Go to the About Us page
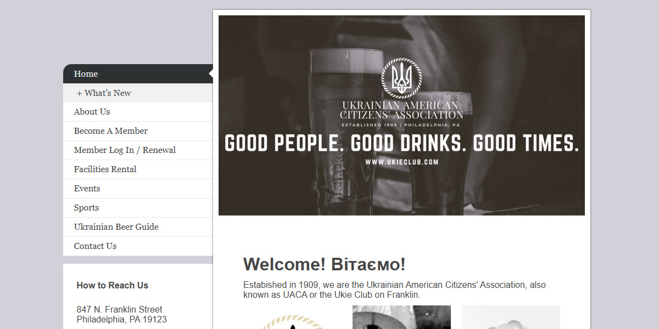659x329 pixels. pos(138,112)
